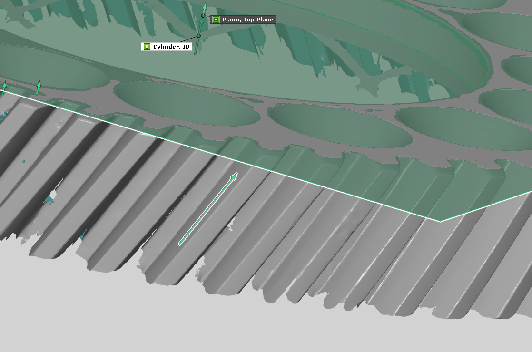Image resolution: width=532 pixels, height=352 pixels.
Task: Select the white boundary line of the green plane
Action: coord(220,156)
